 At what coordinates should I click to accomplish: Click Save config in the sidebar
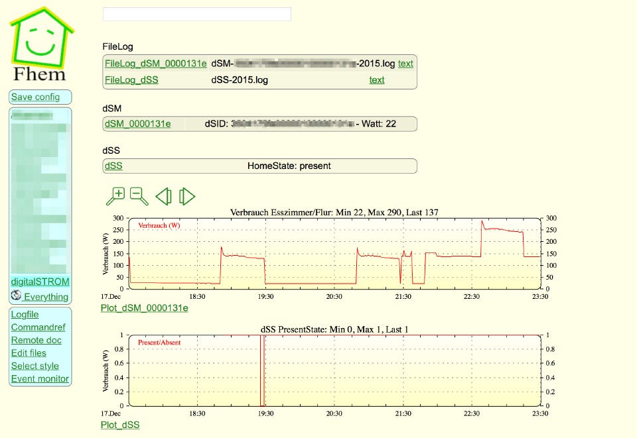point(35,97)
